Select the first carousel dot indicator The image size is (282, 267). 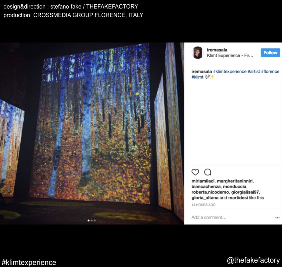(88, 220)
